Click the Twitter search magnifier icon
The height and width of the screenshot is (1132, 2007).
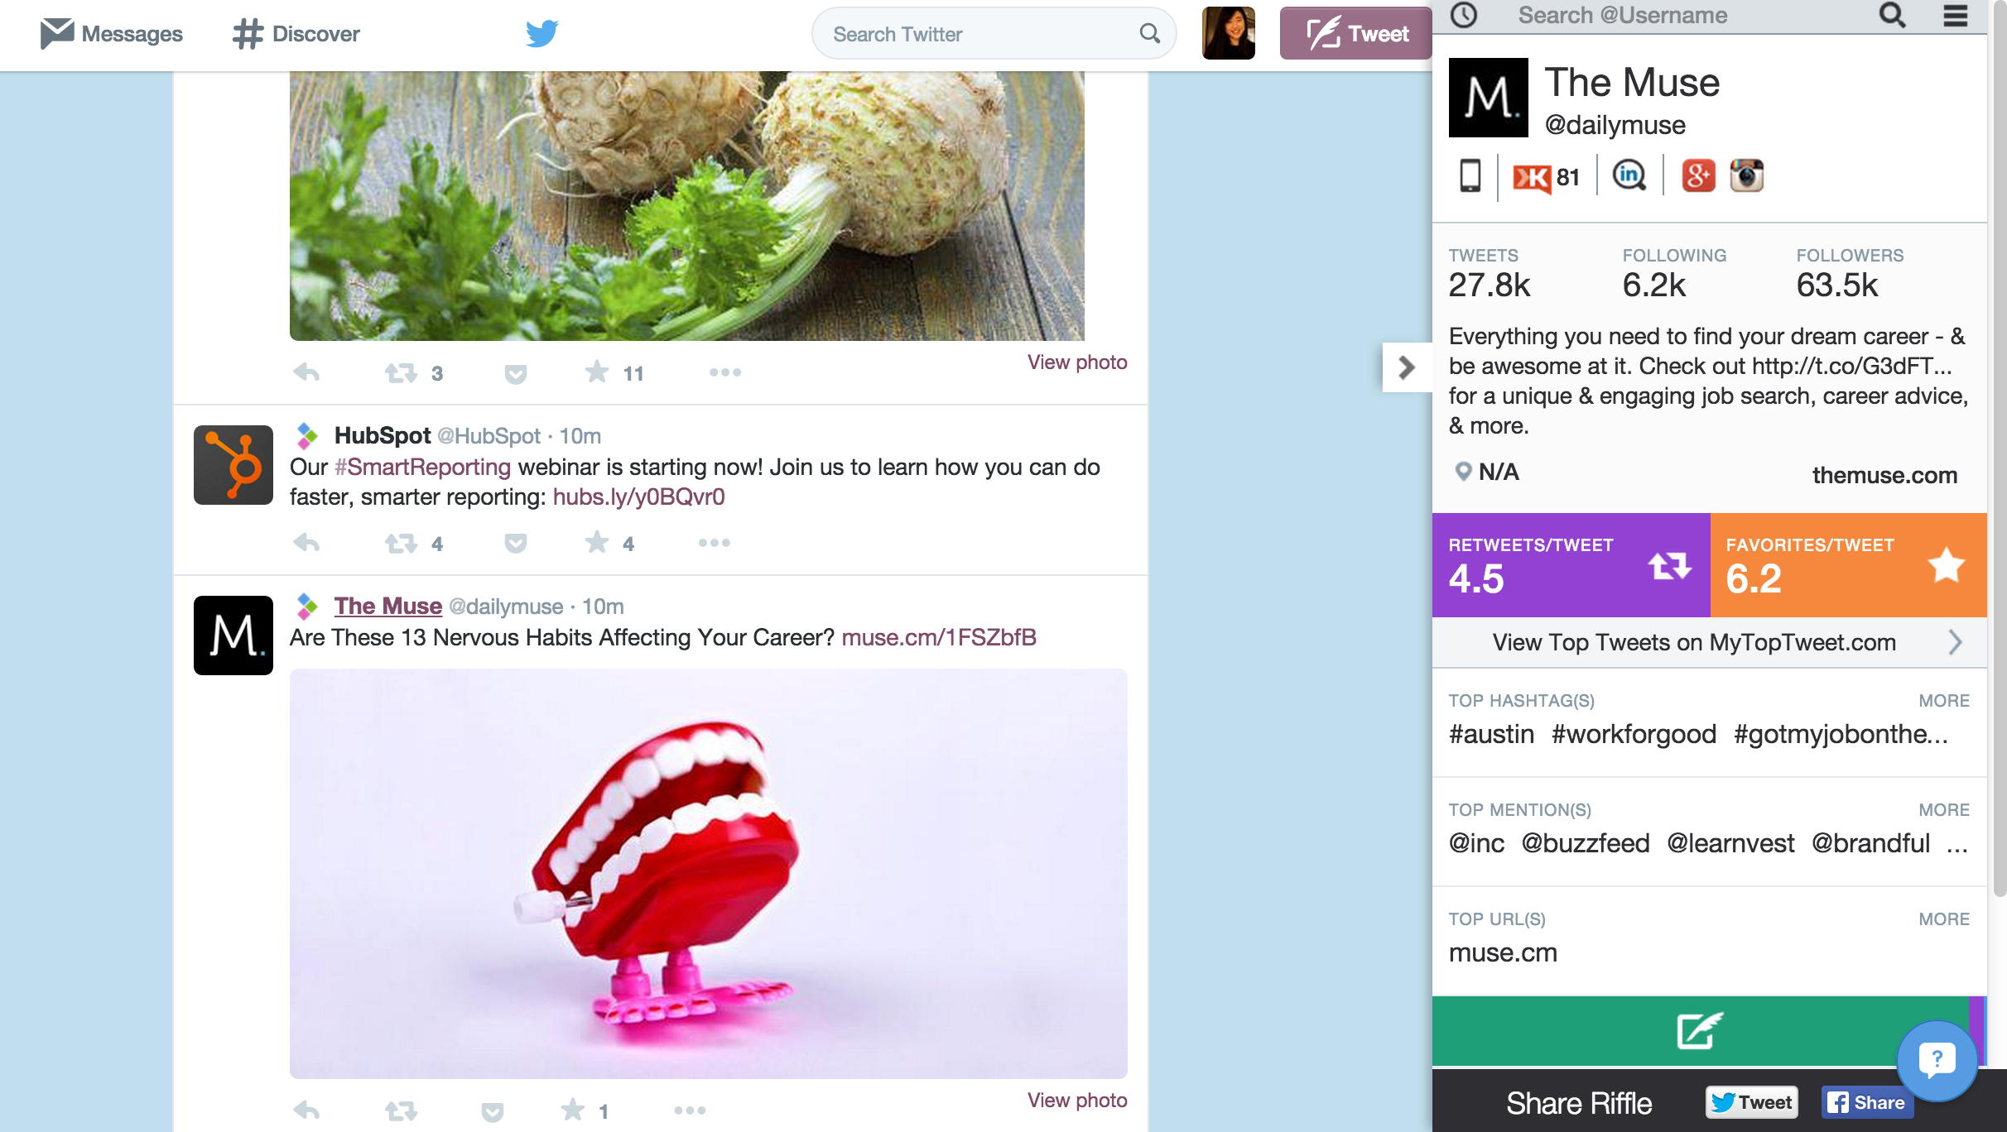(x=1149, y=33)
